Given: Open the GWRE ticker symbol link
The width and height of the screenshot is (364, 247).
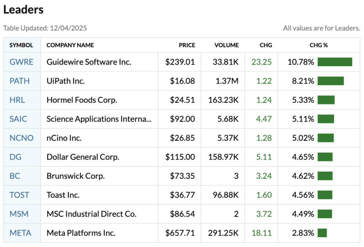Looking at the screenshot, I should tap(21, 62).
